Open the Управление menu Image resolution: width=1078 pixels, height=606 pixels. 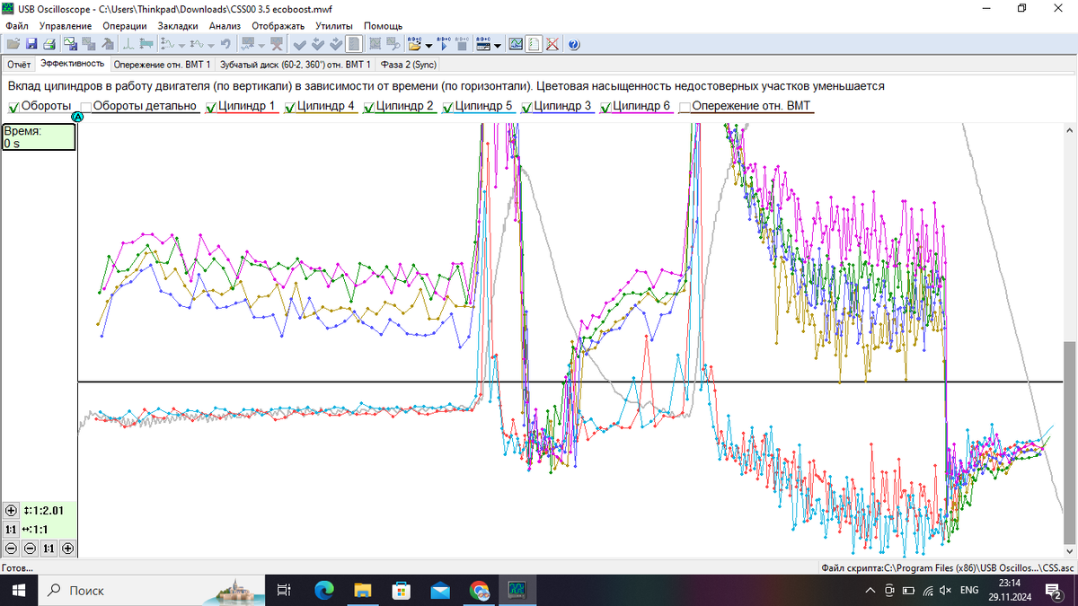click(x=66, y=26)
